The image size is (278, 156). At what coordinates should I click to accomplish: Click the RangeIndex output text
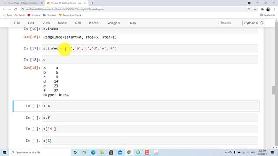tap(80, 37)
